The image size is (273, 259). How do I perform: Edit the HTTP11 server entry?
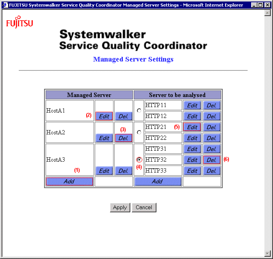[192, 105]
